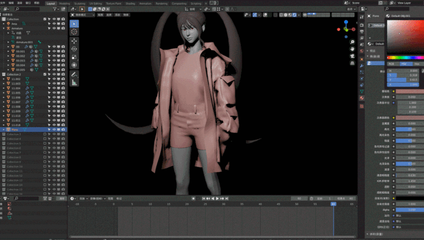This screenshot has height=240, width=424.
Task: Enable rendered viewport shading
Action: (294, 15)
